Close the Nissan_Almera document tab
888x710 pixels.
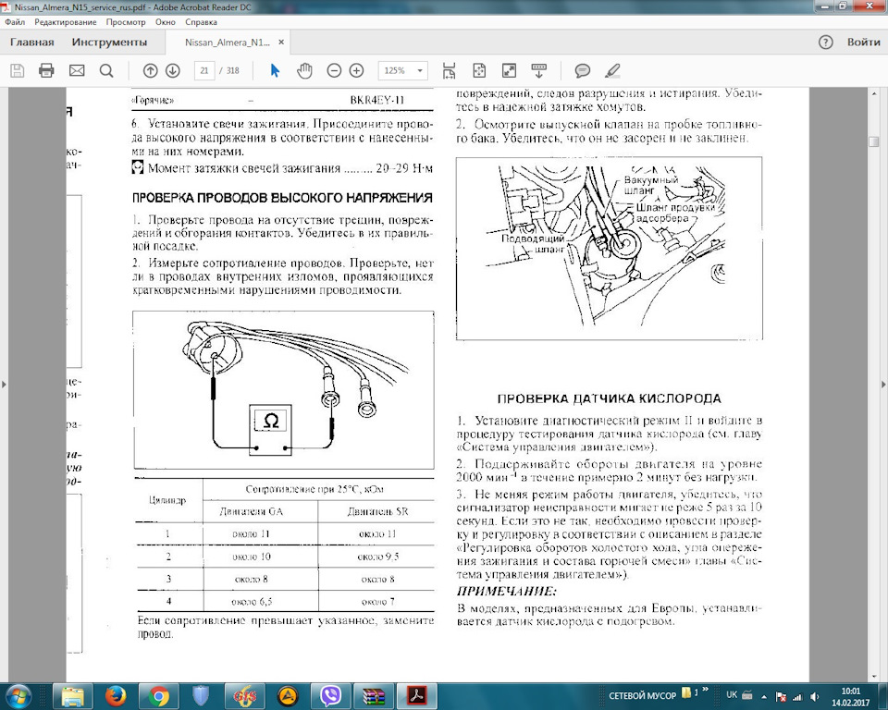(281, 43)
